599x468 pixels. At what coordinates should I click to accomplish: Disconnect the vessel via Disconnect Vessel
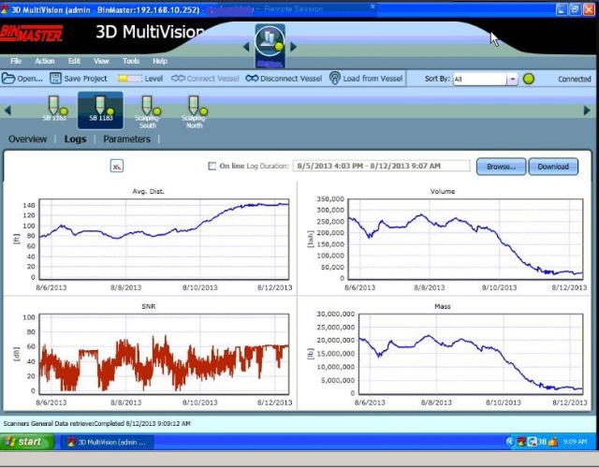coord(284,79)
